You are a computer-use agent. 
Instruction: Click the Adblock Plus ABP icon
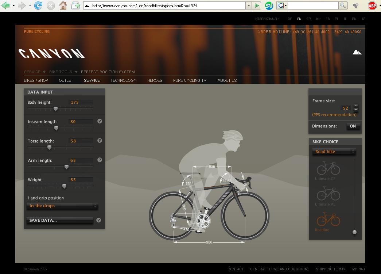point(372,5)
